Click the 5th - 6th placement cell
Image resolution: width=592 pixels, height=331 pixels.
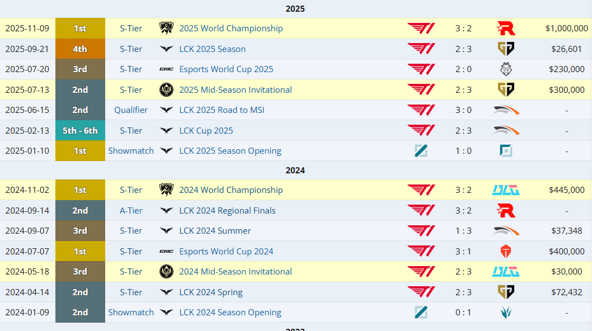coord(80,131)
